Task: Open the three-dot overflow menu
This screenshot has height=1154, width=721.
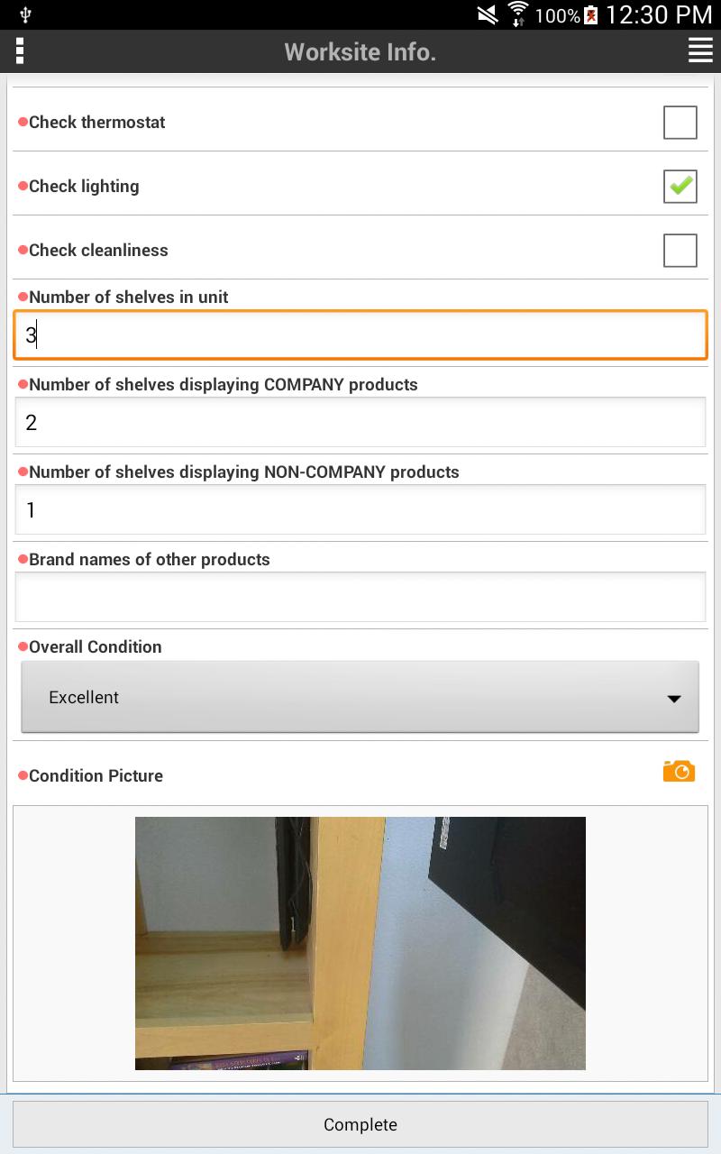Action: pyautogui.click(x=20, y=51)
